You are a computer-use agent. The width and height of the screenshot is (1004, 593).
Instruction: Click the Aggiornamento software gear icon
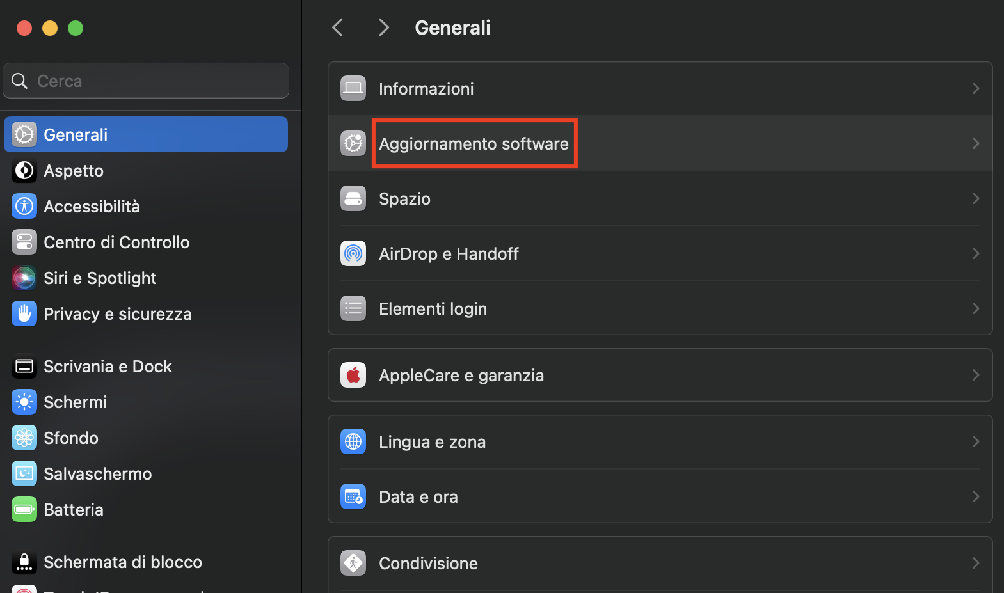click(353, 143)
